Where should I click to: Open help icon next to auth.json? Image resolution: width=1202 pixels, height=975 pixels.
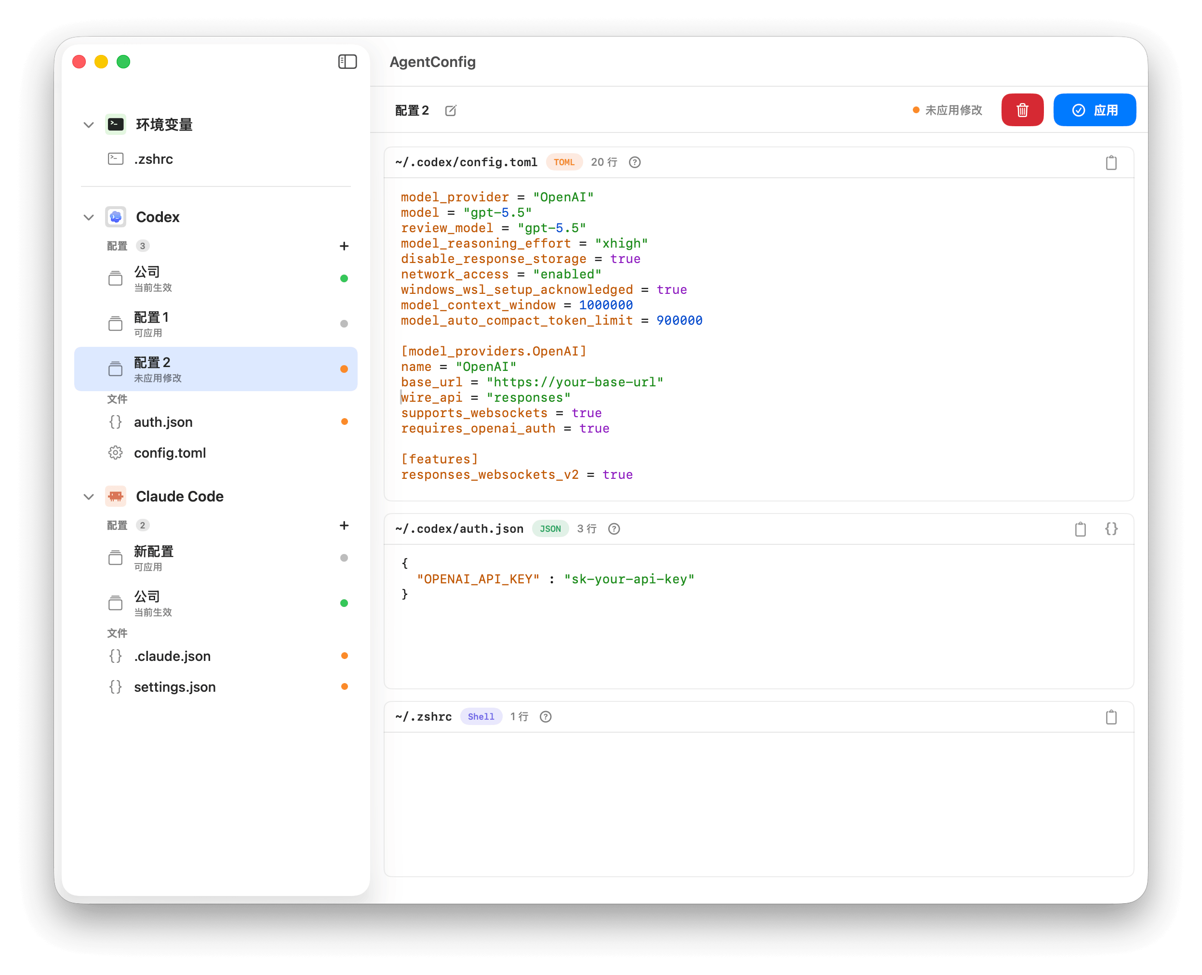pos(614,529)
